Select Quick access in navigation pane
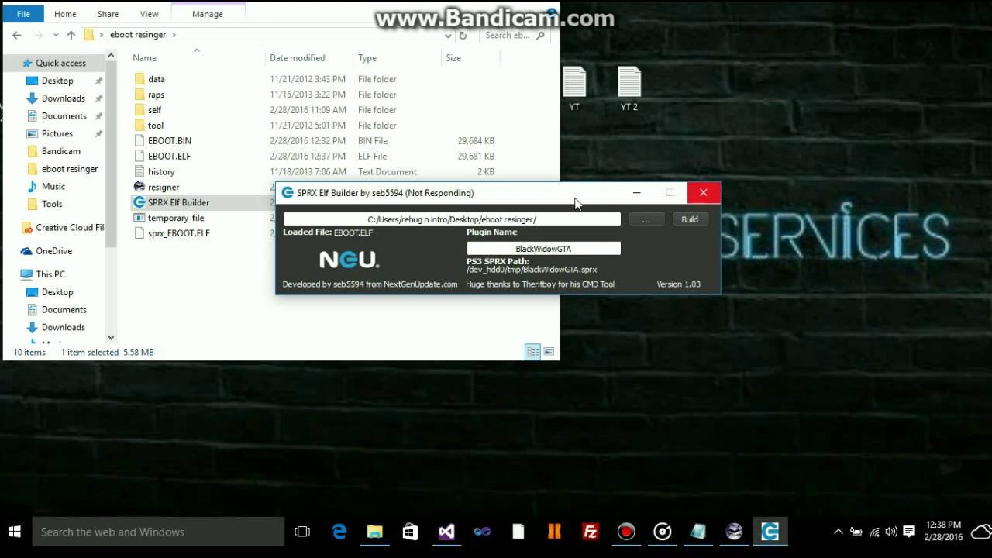Image resolution: width=992 pixels, height=558 pixels. pos(60,63)
